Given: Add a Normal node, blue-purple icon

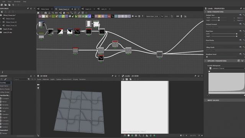Looking at the screenshot, I should tap(89, 16).
